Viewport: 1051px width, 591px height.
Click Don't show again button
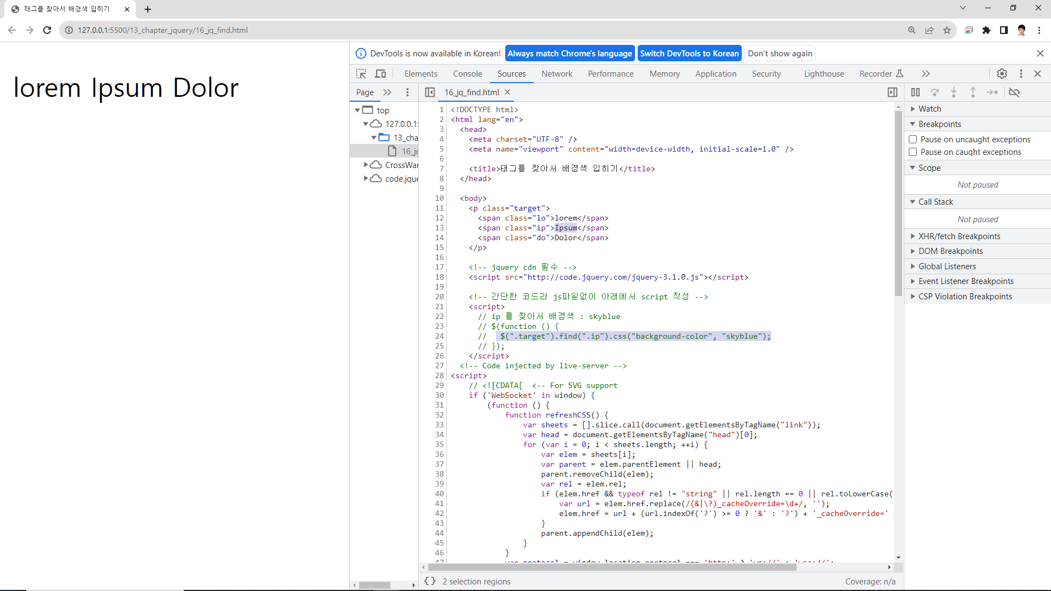tap(780, 54)
